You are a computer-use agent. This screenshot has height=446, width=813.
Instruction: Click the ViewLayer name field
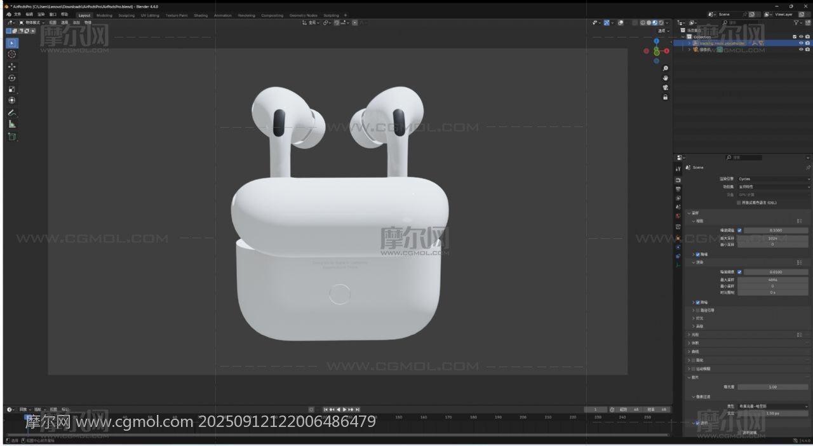click(784, 14)
